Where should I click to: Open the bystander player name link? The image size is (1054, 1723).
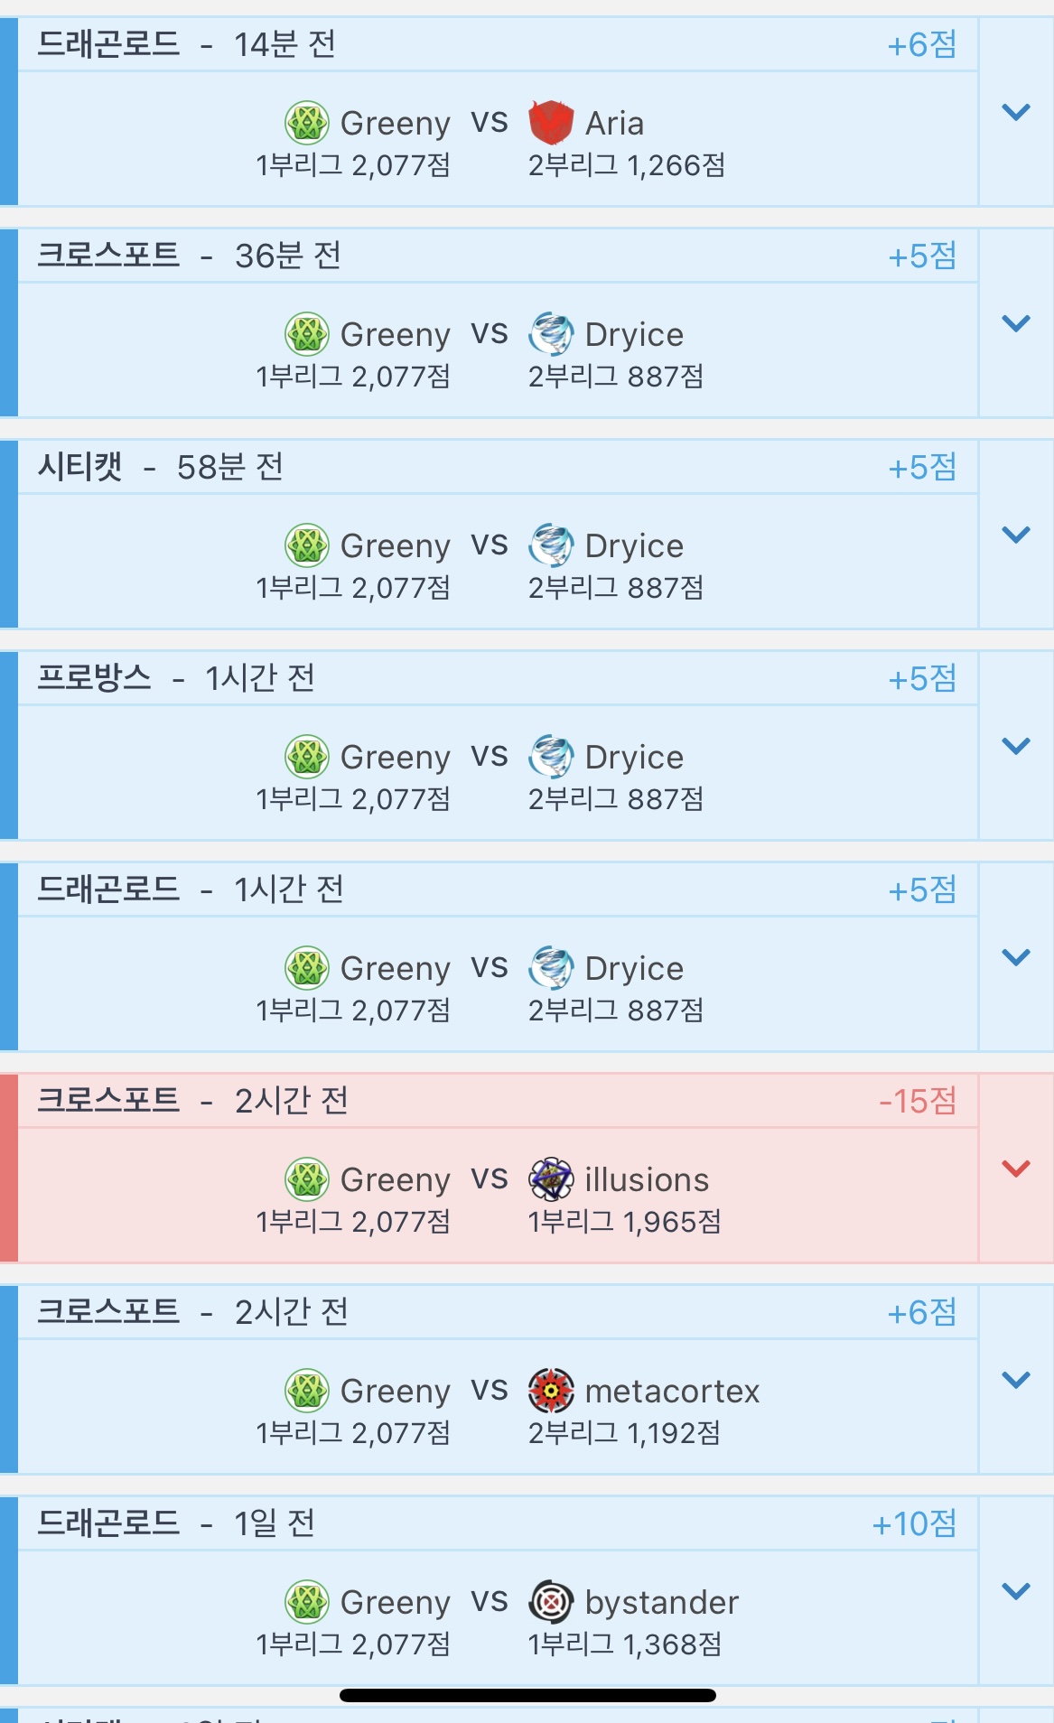pyautogui.click(x=661, y=1602)
